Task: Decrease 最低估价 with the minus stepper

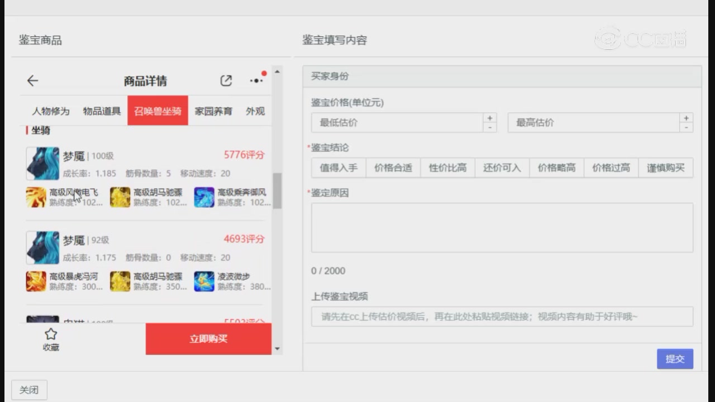Action: pos(490,127)
